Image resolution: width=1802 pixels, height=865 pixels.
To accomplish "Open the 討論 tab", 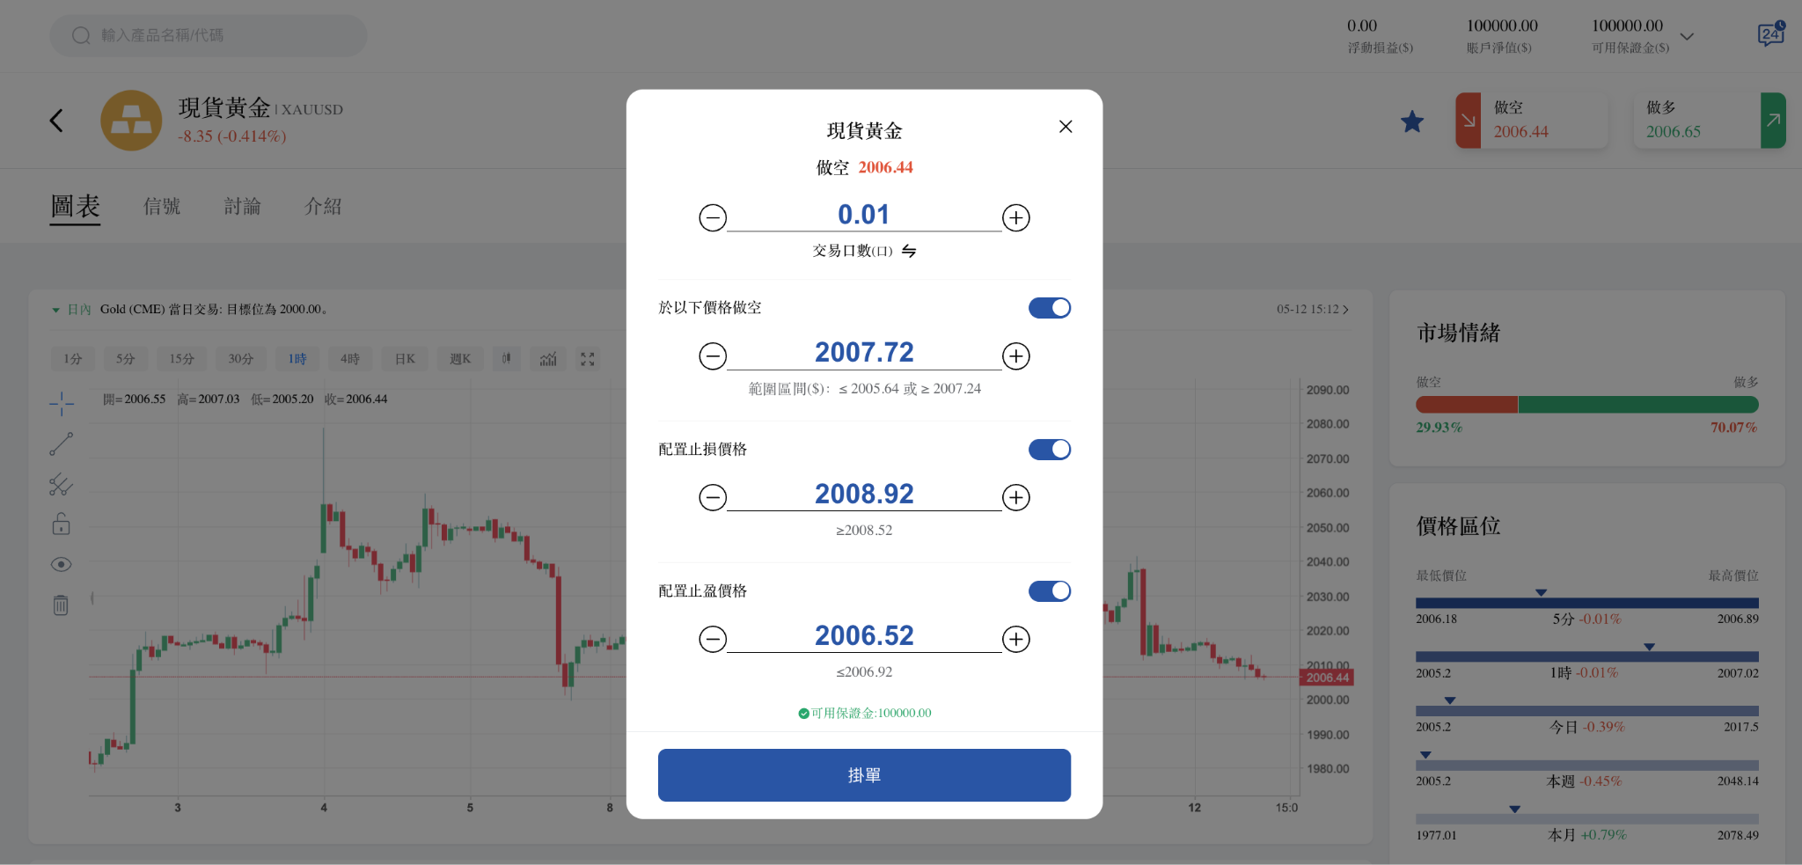I will click(242, 206).
